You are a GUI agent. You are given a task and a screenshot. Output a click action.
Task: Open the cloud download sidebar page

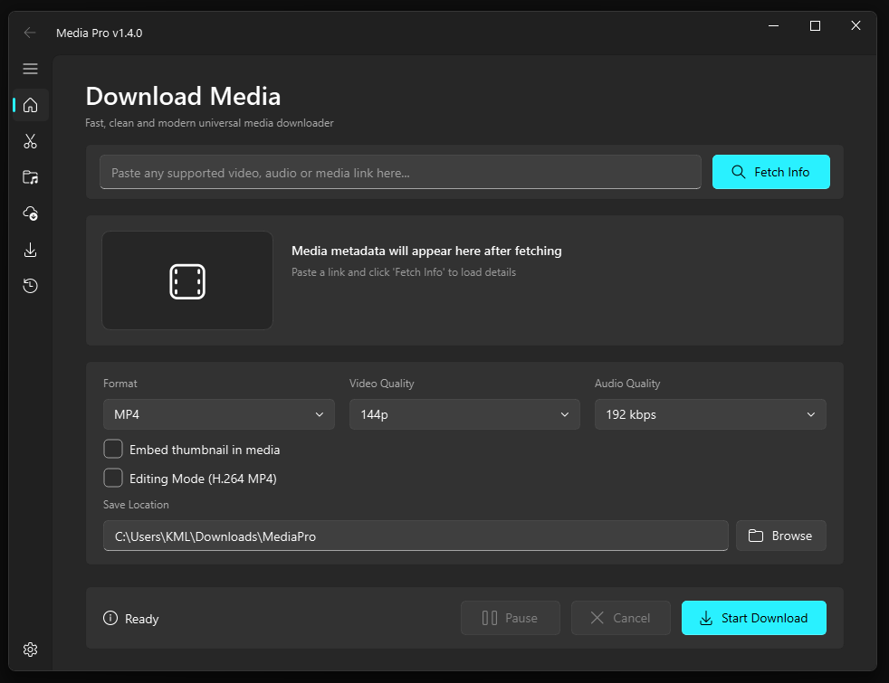pos(30,213)
